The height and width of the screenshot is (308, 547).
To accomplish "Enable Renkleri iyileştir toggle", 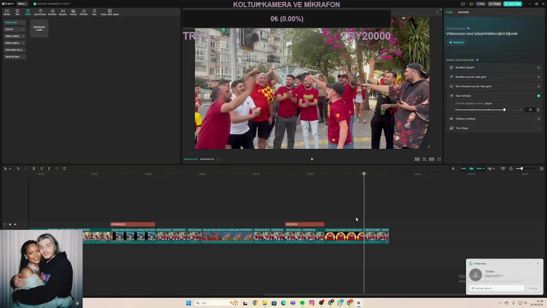I will (538, 68).
